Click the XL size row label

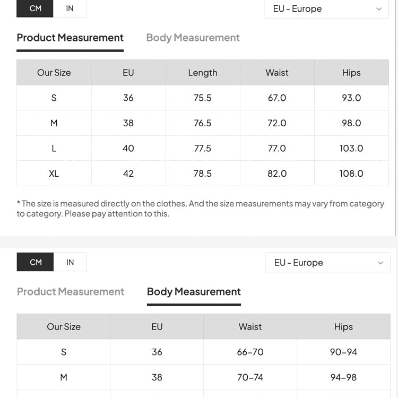point(54,174)
